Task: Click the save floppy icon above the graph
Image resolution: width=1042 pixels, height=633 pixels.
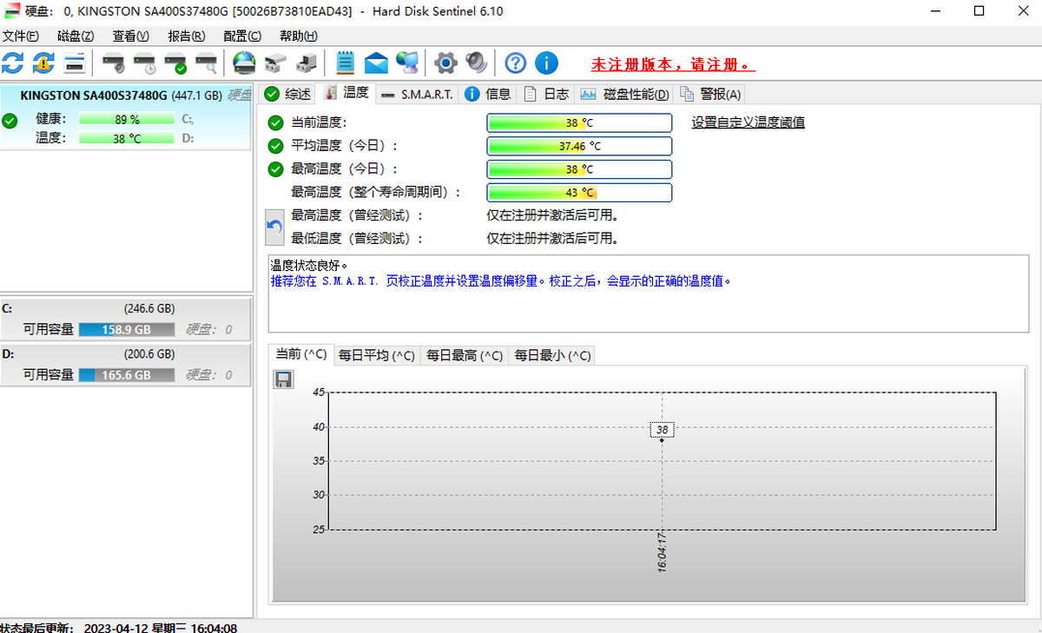Action: (x=283, y=379)
